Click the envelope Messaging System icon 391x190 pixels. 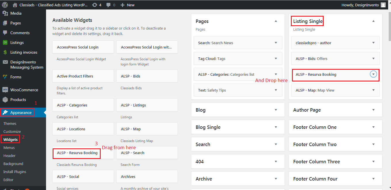pyautogui.click(x=5, y=62)
